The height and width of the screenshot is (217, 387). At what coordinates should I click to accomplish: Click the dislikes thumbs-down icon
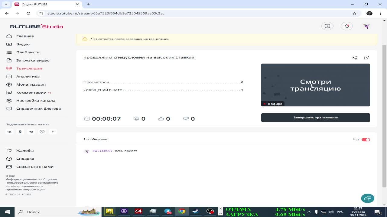point(186,119)
